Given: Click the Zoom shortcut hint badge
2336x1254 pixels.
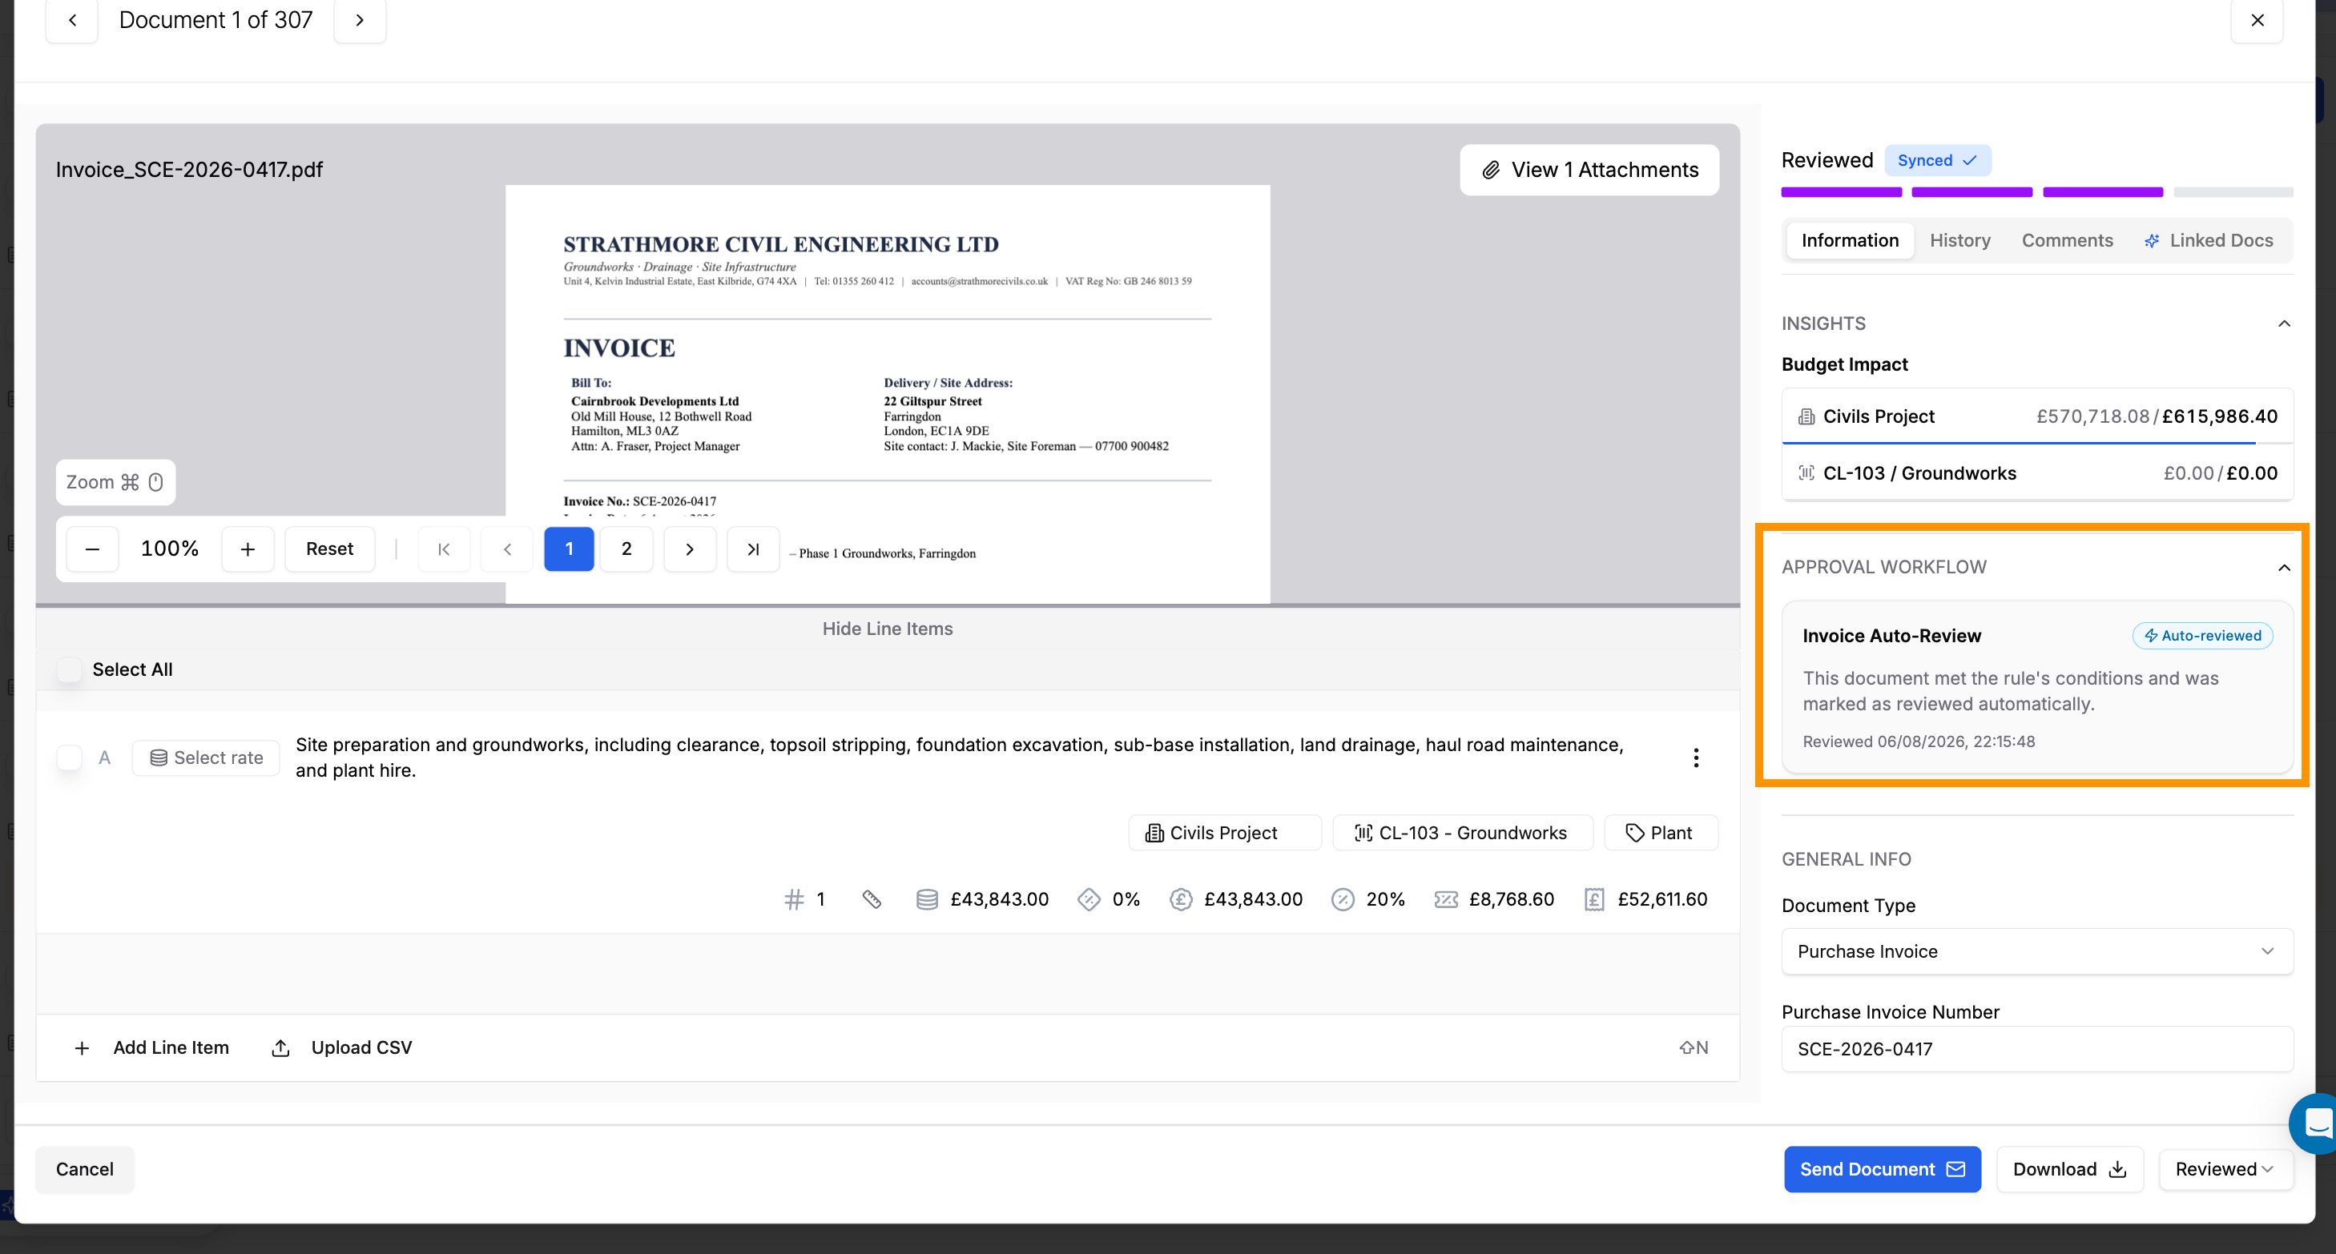Looking at the screenshot, I should (x=115, y=481).
